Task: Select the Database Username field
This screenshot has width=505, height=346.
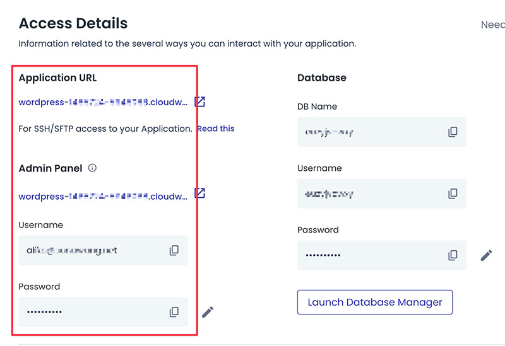Action: [x=369, y=194]
